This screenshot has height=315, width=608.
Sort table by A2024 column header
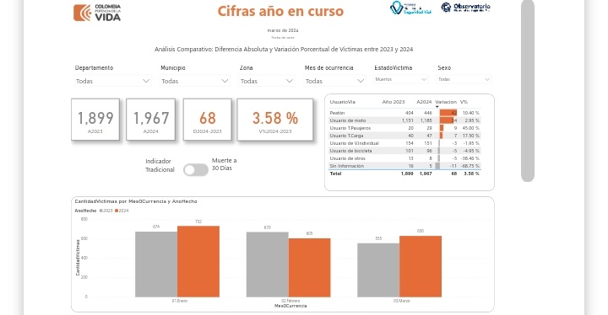(x=424, y=102)
